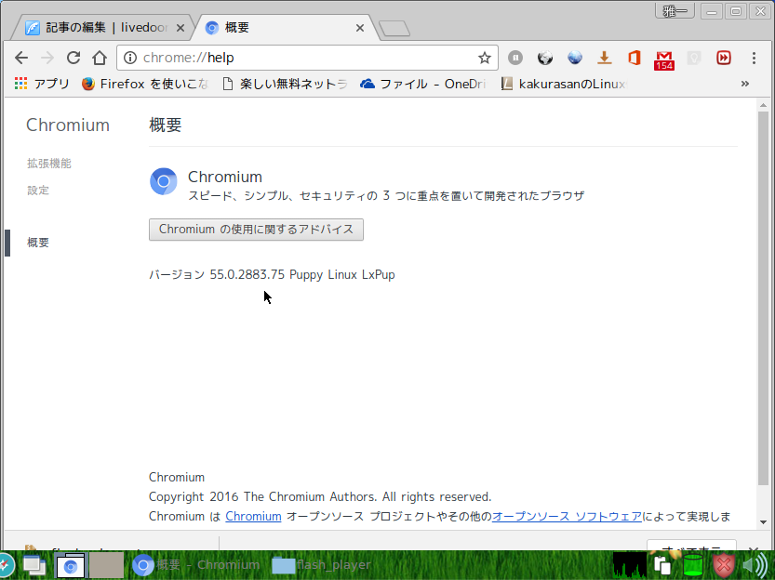Click the version text 55.0.2883.75

[247, 274]
